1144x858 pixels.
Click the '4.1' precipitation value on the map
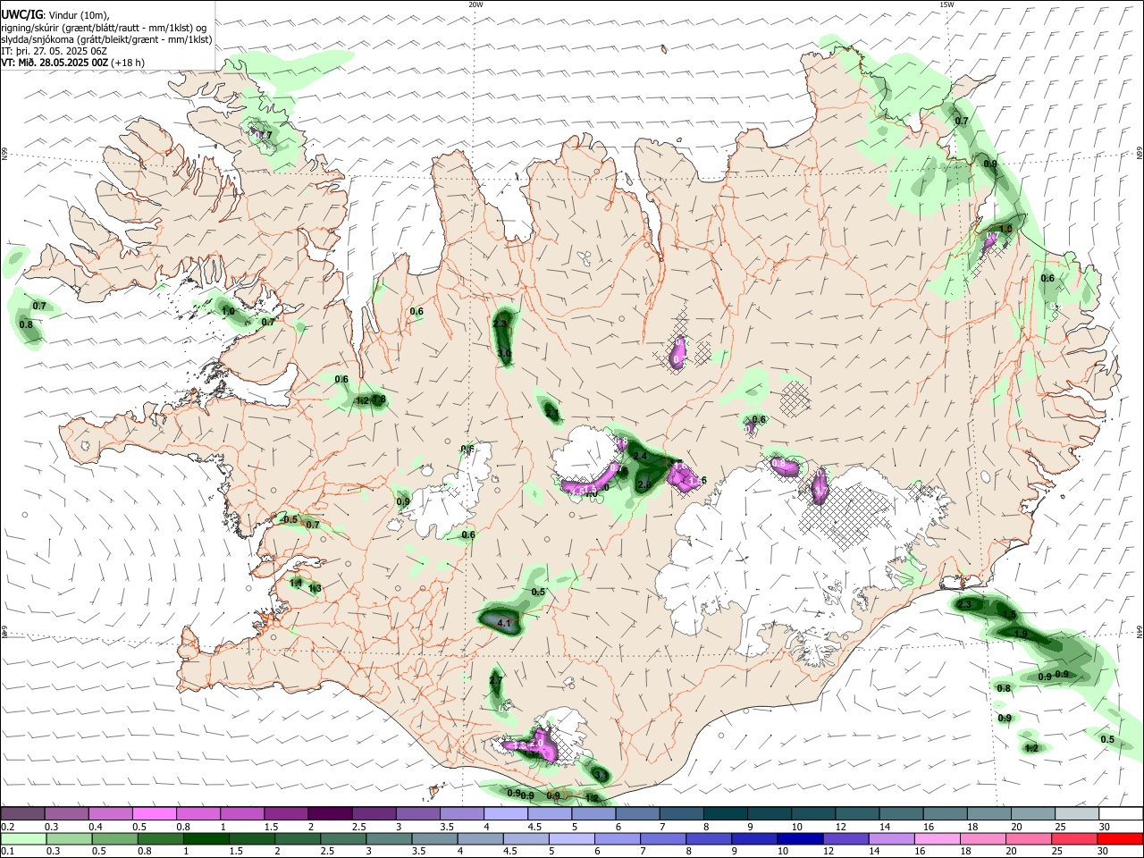click(503, 623)
